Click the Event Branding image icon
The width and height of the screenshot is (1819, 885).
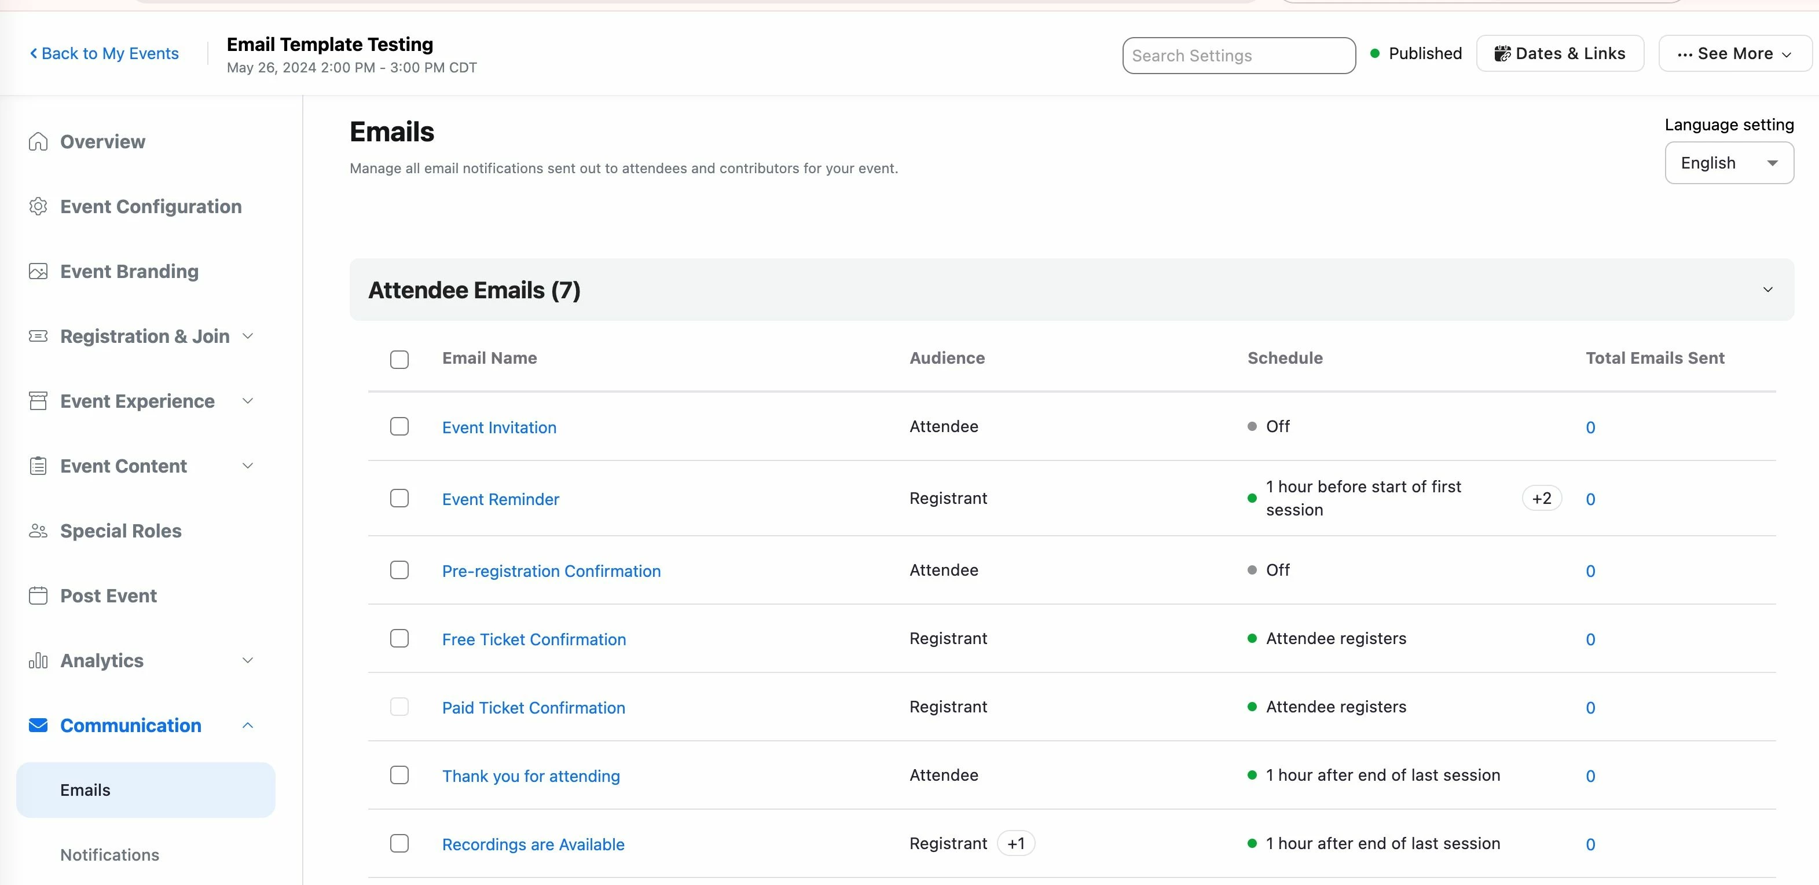pos(38,272)
